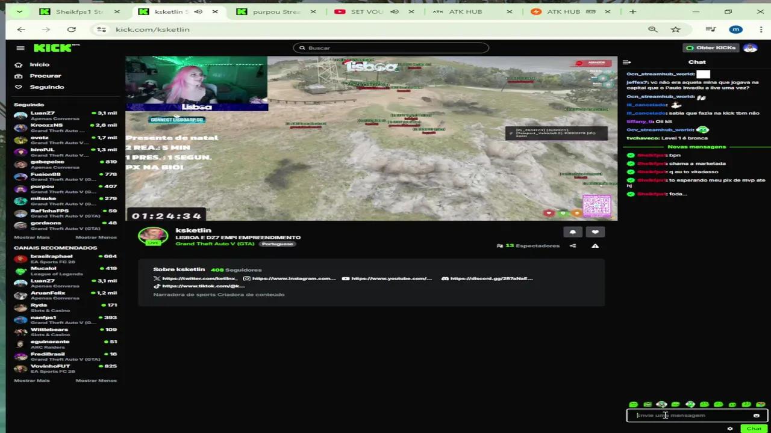Click the Discord icon in the channel description
This screenshot has height=433, width=771.
click(445, 278)
